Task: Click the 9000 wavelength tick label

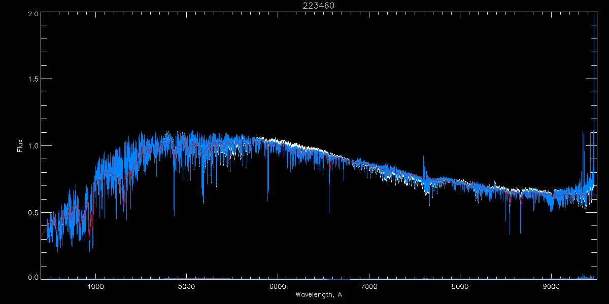Action: tap(551, 286)
